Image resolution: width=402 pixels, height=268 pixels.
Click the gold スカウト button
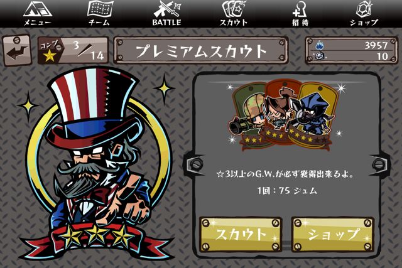point(241,235)
